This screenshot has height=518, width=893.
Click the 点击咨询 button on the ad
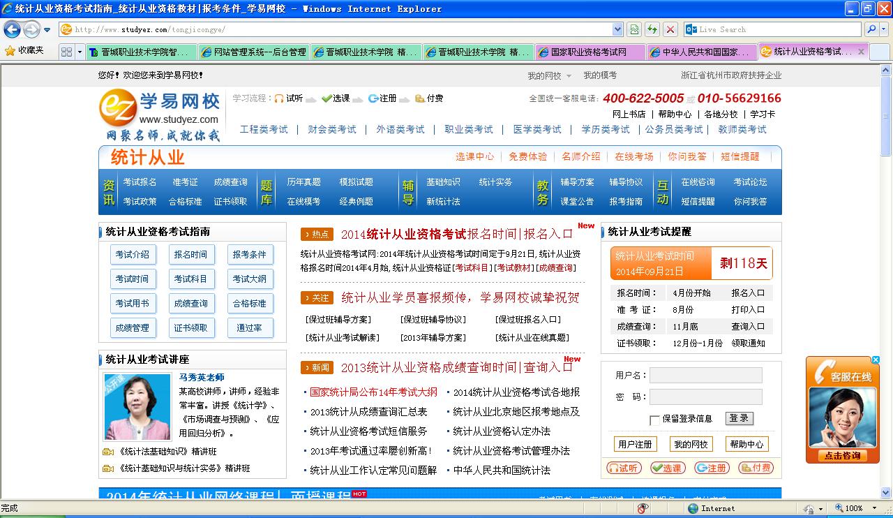click(842, 456)
